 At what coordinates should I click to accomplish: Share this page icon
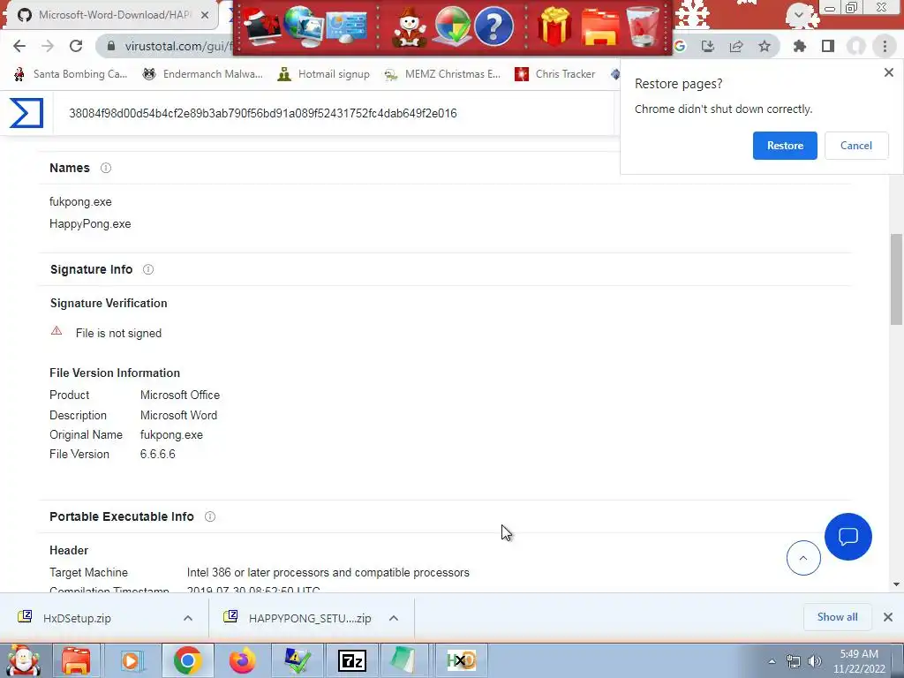click(736, 46)
